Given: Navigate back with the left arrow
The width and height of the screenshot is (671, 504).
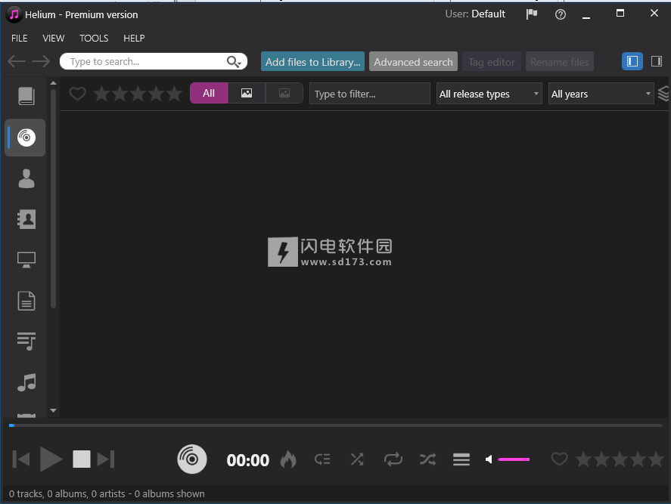Looking at the screenshot, I should (16, 61).
